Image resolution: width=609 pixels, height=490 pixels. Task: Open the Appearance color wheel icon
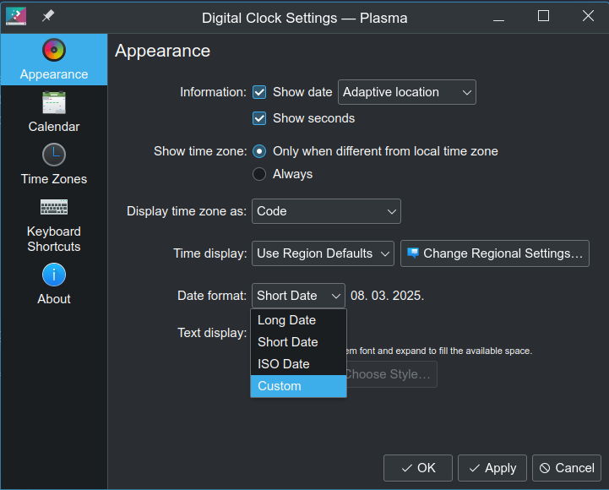(x=54, y=50)
